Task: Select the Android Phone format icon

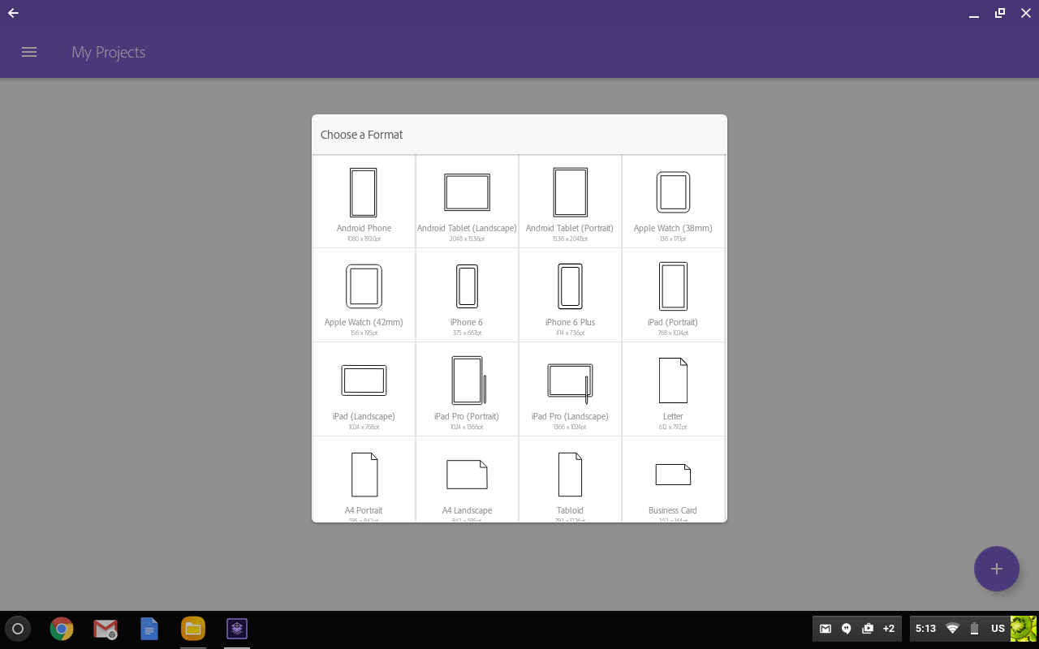Action: coord(364,193)
